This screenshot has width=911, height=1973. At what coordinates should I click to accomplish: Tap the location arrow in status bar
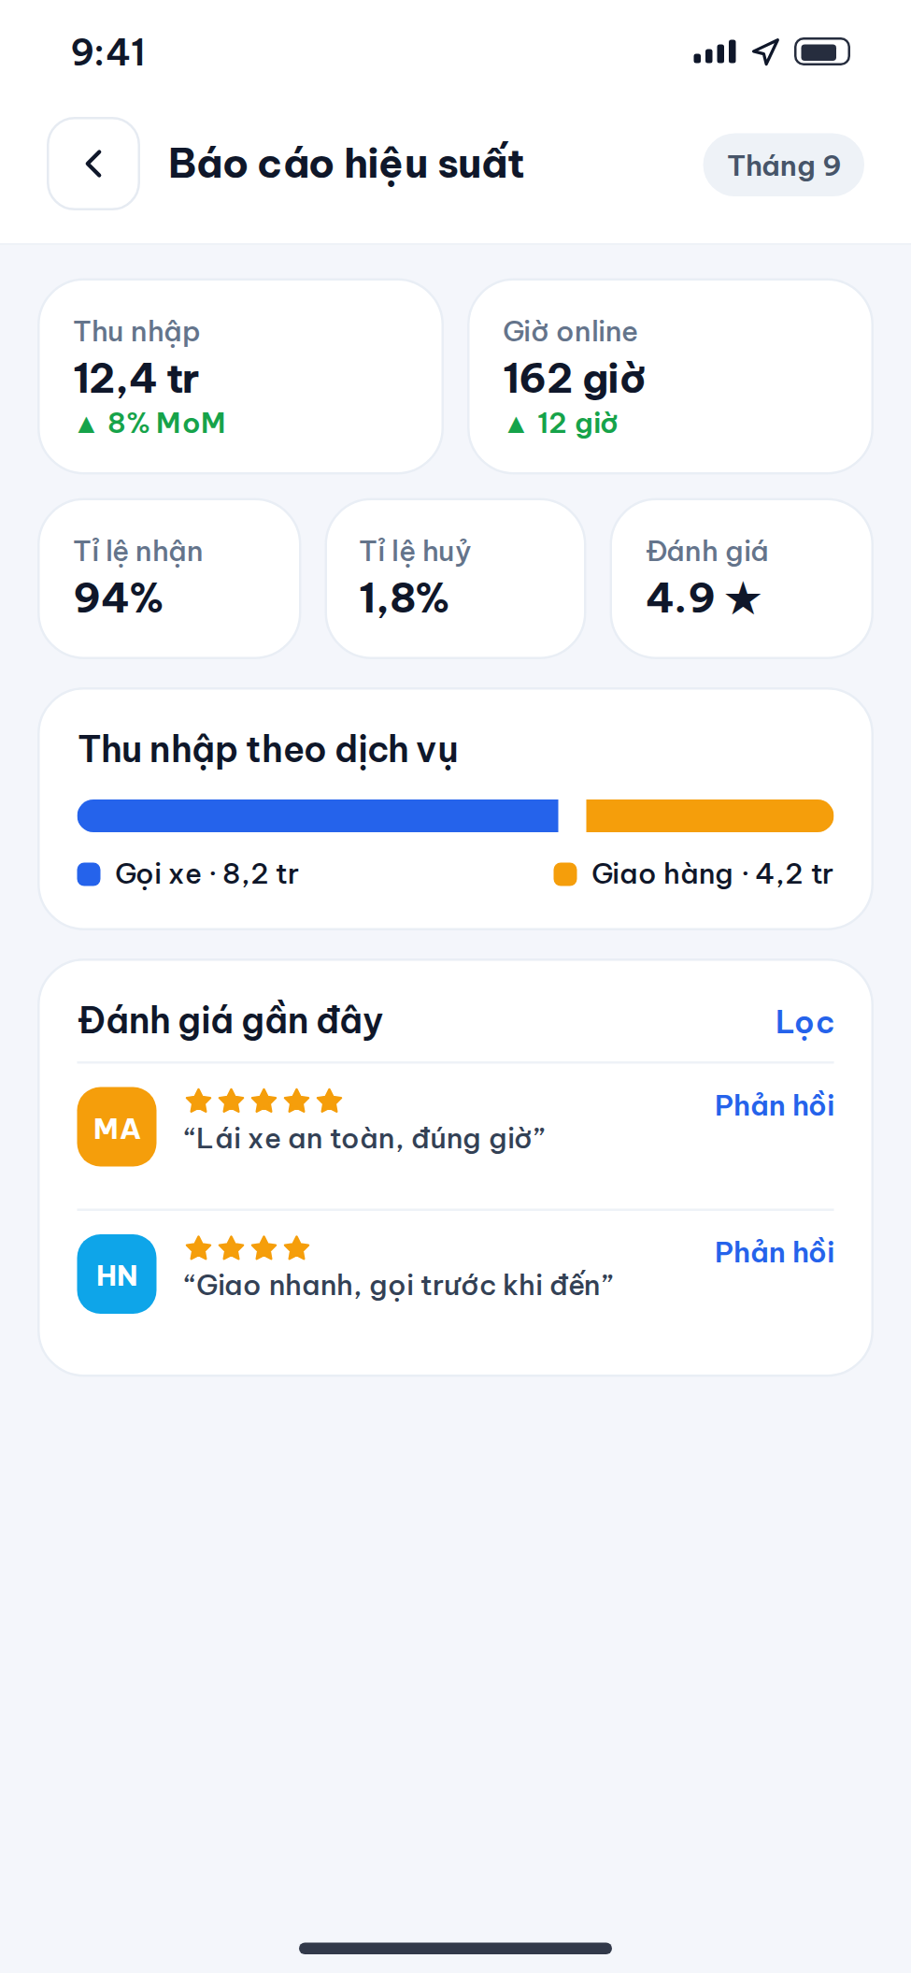(765, 52)
